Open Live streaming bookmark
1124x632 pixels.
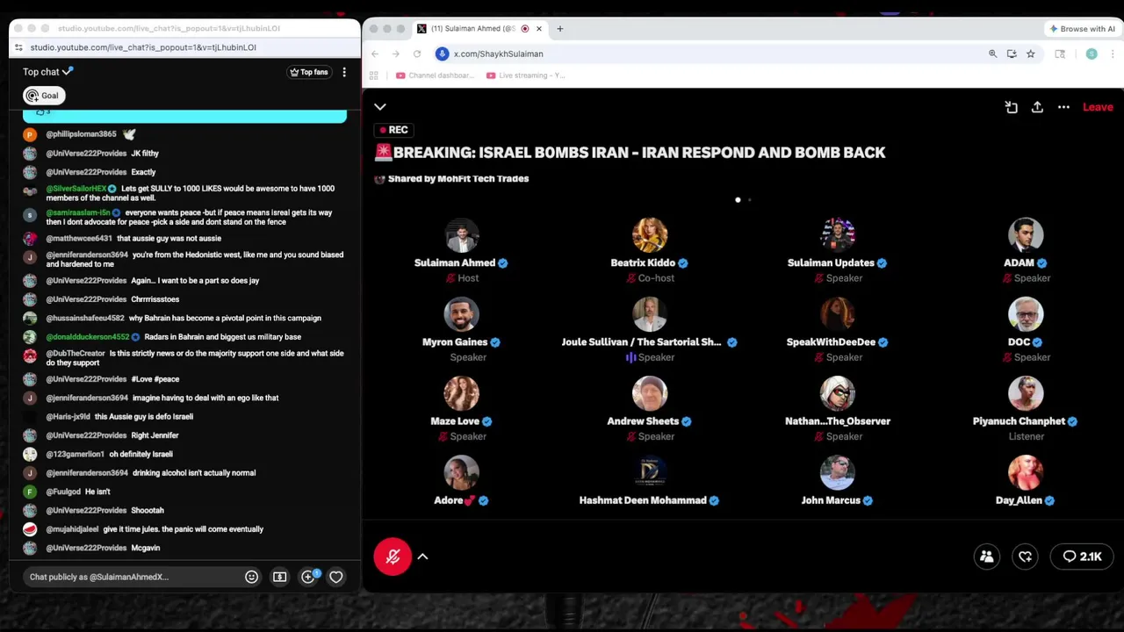pos(525,75)
